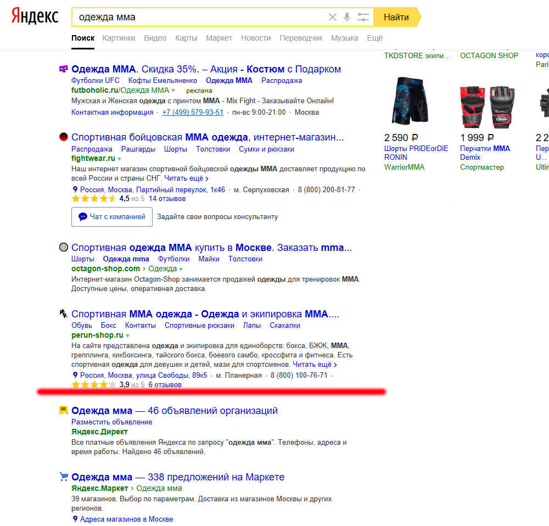The height and width of the screenshot is (526, 549).
Task: Switch to the Видео tab
Action: pyautogui.click(x=155, y=38)
